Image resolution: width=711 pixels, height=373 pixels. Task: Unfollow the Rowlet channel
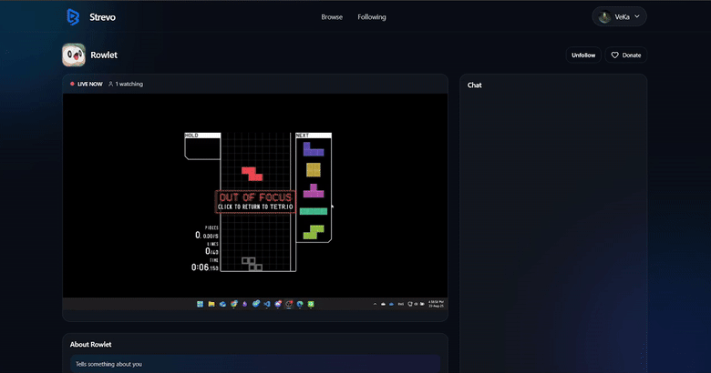[583, 55]
